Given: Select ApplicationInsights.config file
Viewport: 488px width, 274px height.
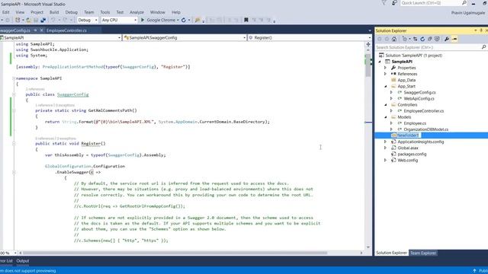Looking at the screenshot, I should [x=420, y=142].
